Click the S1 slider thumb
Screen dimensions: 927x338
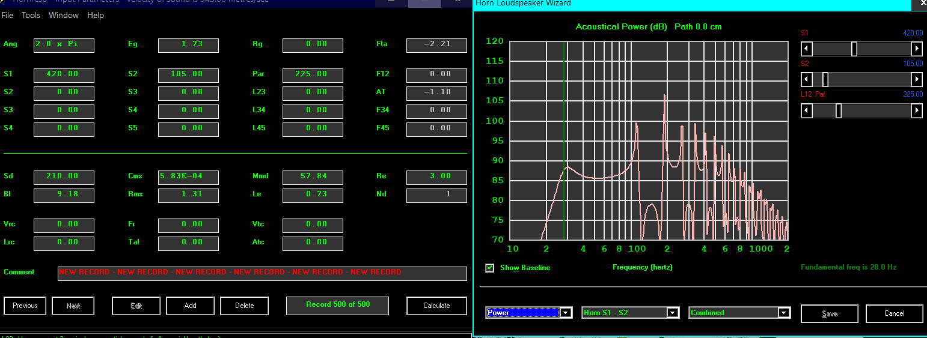[x=854, y=49]
